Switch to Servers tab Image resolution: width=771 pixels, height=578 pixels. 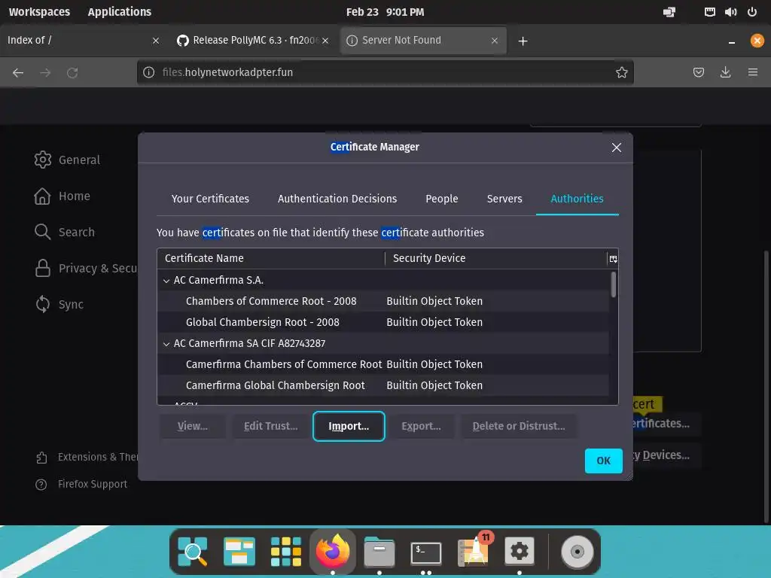[504, 199]
